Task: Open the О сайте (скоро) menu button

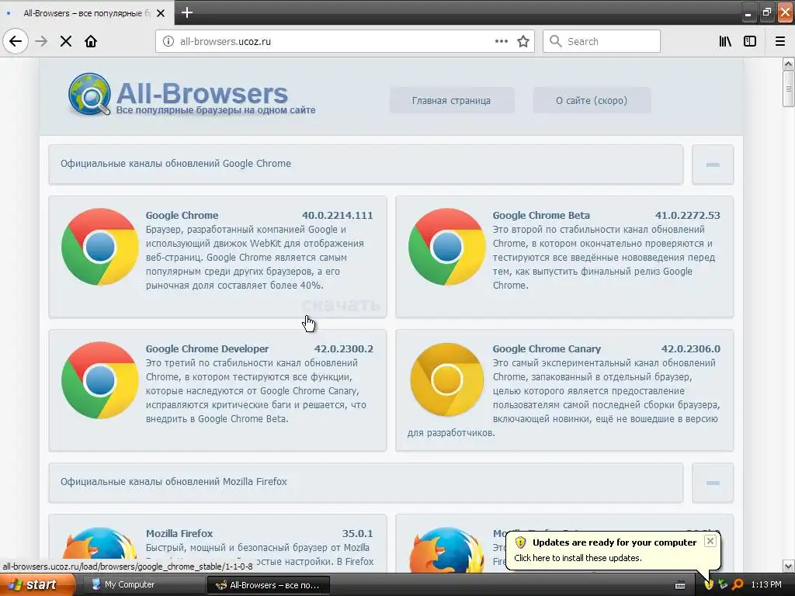Action: [x=591, y=100]
